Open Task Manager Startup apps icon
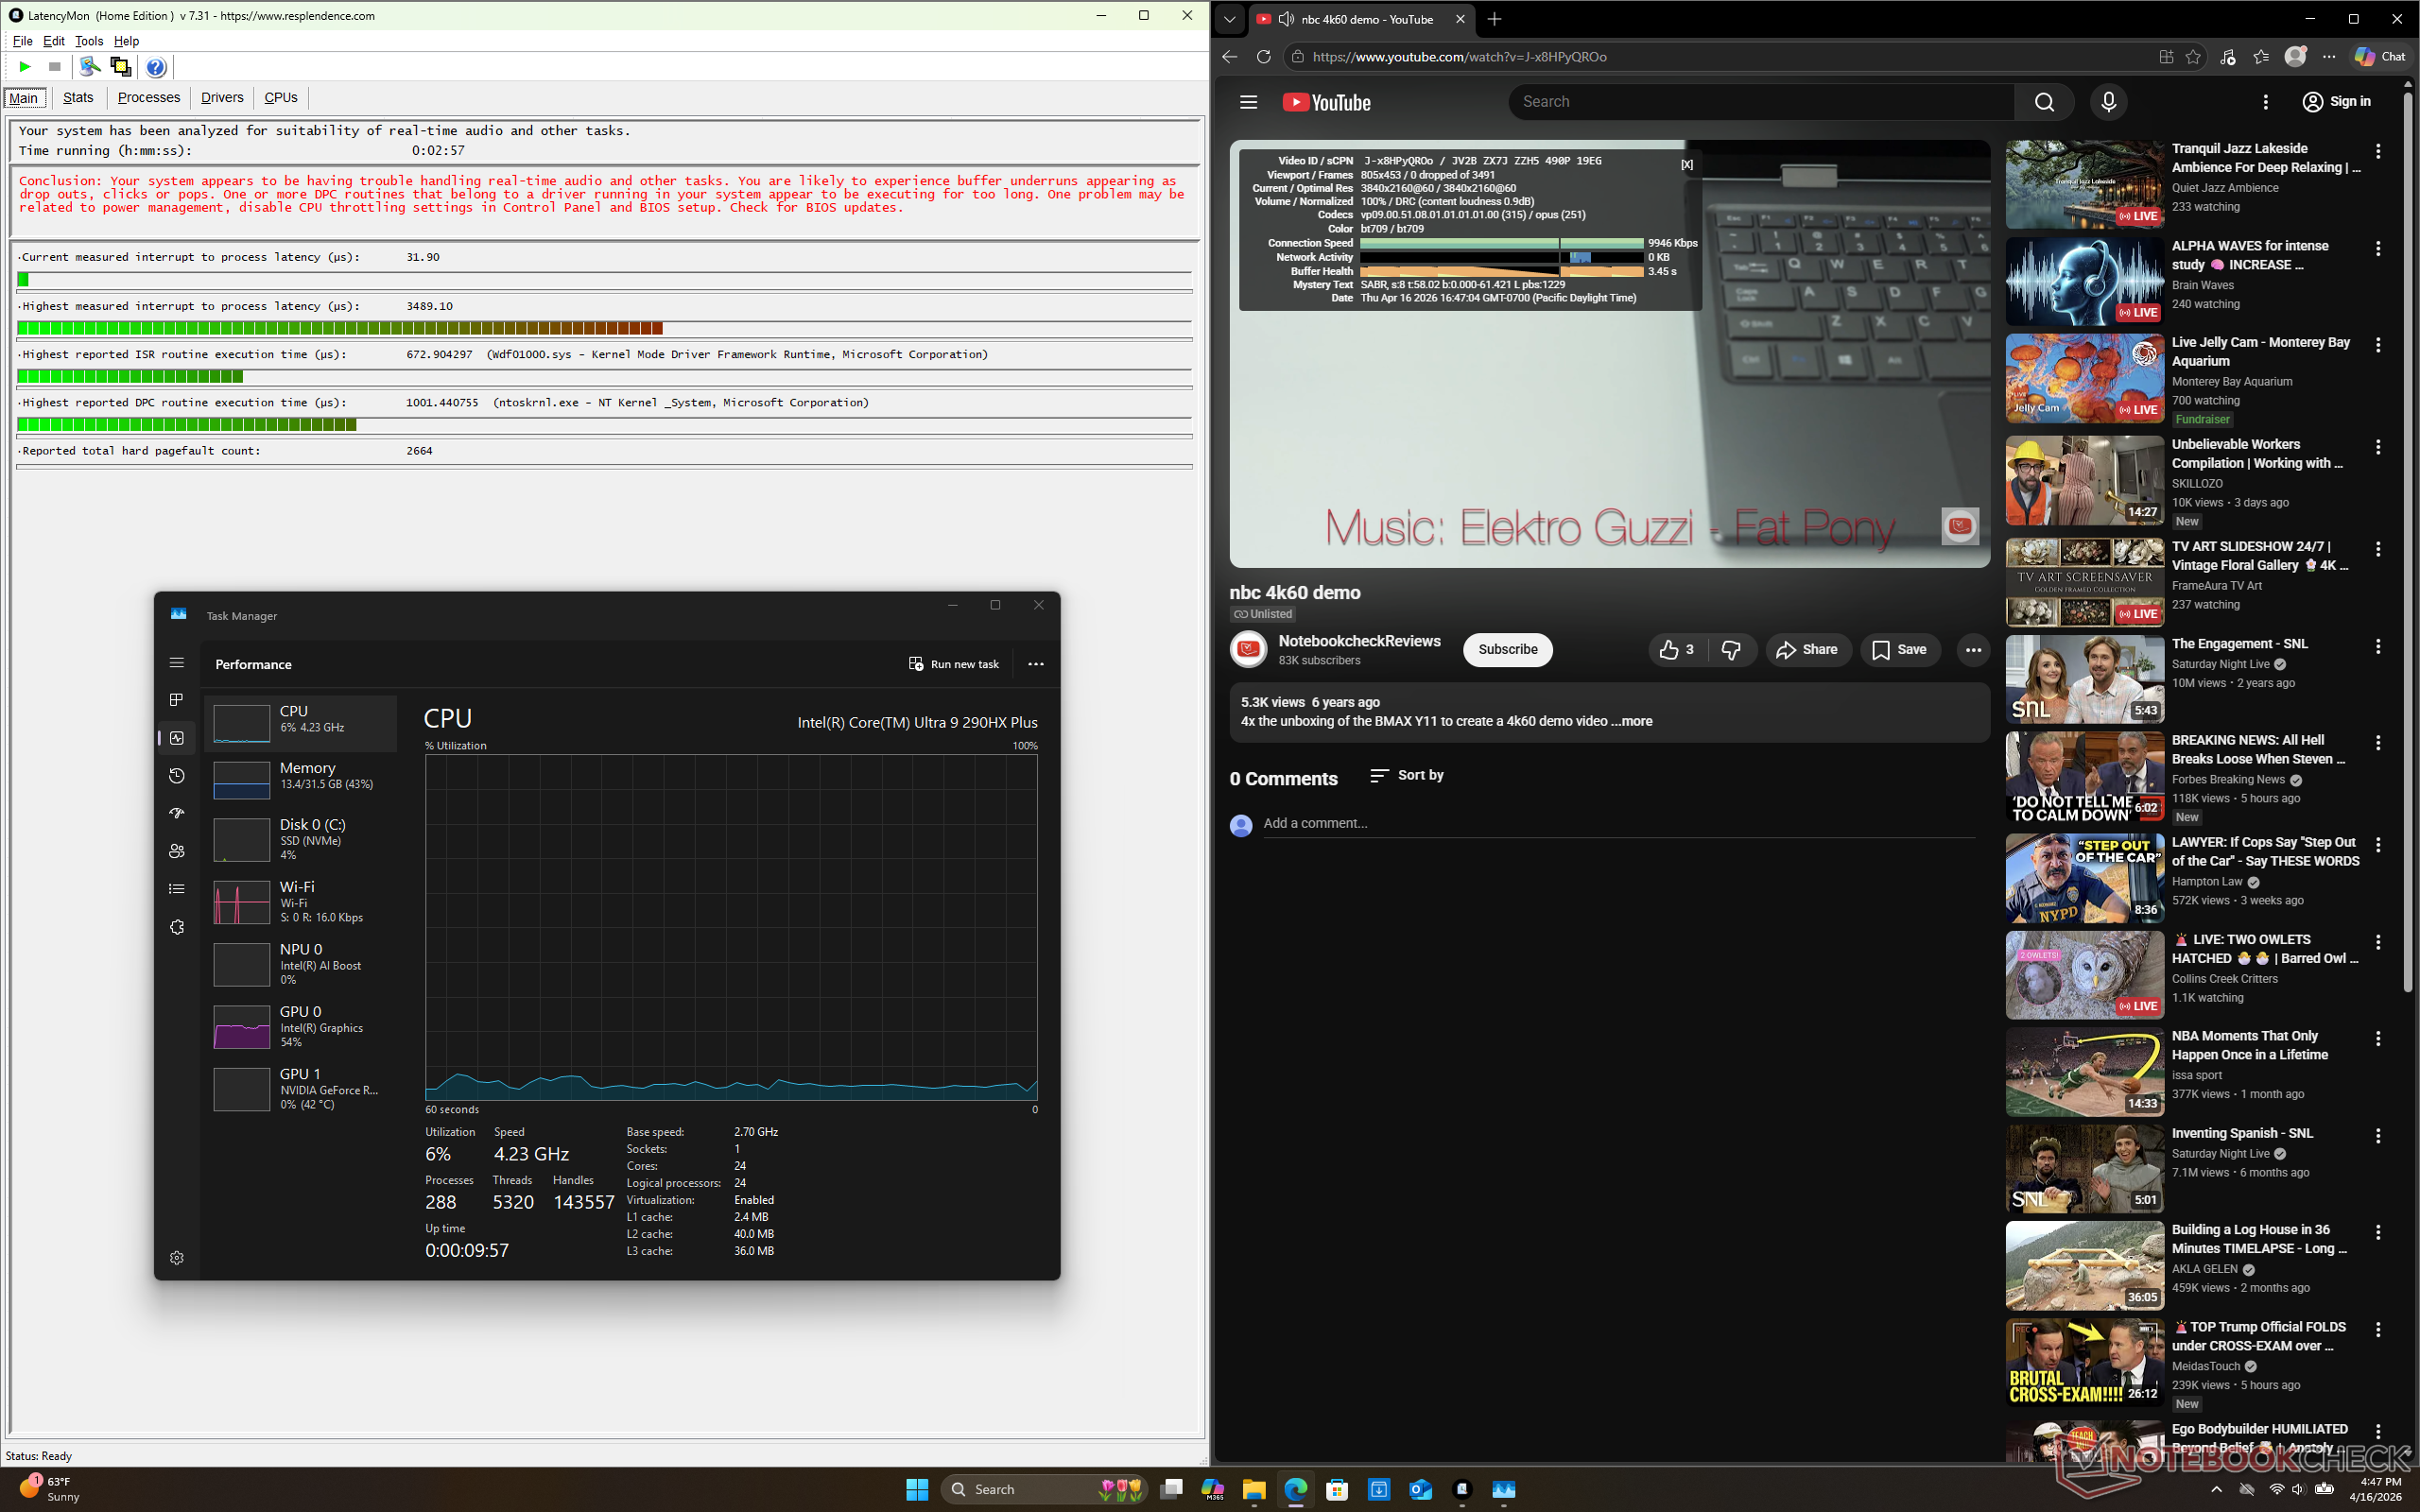Image resolution: width=2420 pixels, height=1512 pixels. click(x=177, y=813)
